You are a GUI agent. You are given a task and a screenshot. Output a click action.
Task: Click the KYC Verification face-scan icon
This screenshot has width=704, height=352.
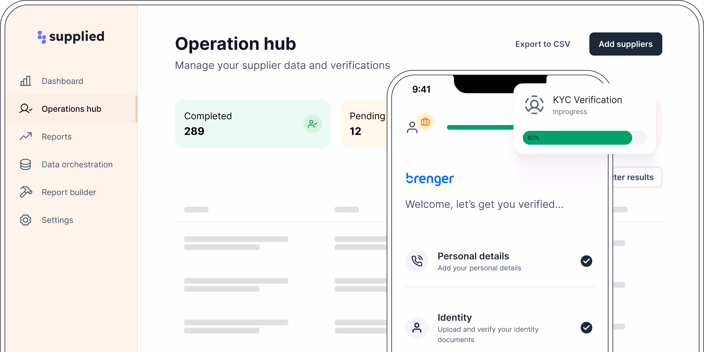(x=534, y=105)
